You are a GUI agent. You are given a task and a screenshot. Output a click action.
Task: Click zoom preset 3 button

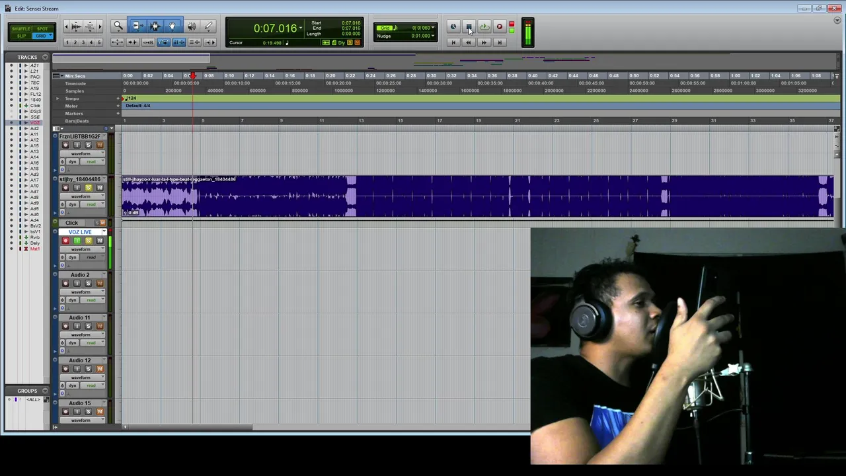click(83, 42)
